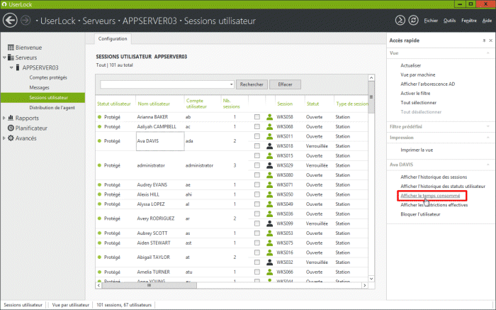496x310 pixels.
Task: Click the green user icon for WKS053
Action: point(269,233)
